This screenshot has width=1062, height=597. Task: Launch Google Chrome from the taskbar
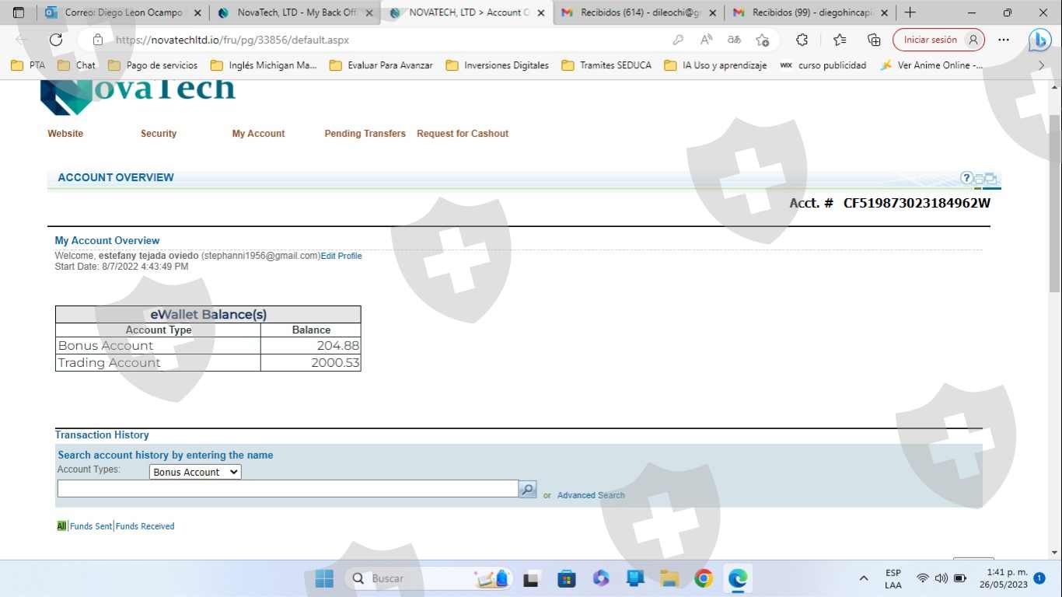pos(704,578)
